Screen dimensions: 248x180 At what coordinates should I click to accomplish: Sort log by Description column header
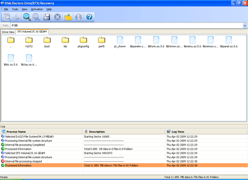click(124, 131)
